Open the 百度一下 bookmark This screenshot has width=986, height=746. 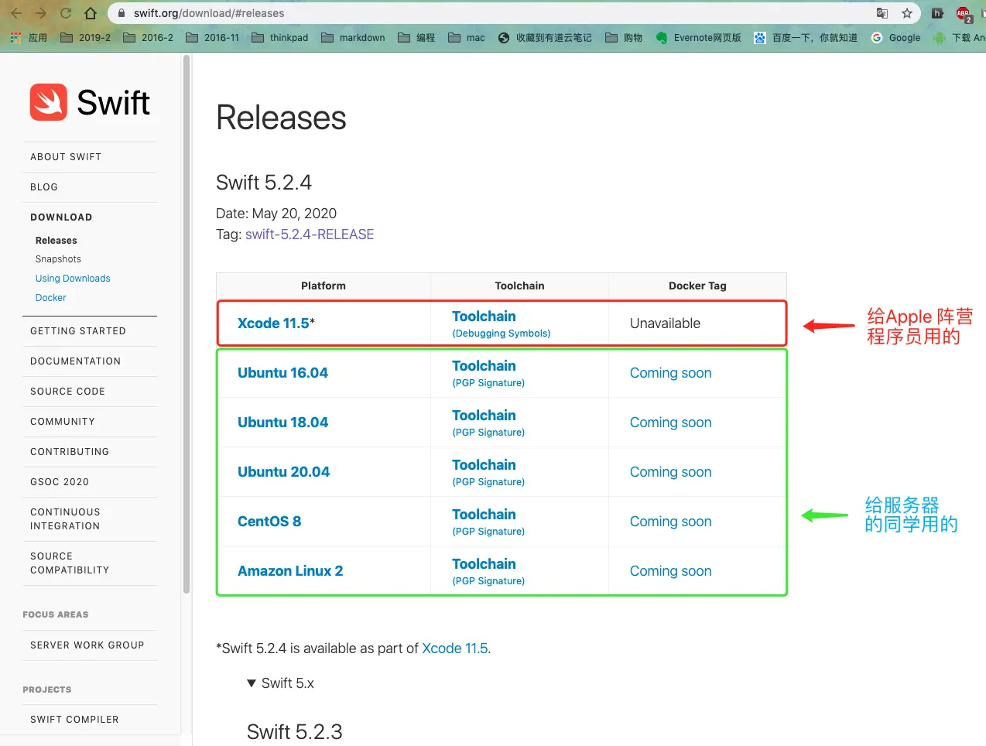point(806,37)
